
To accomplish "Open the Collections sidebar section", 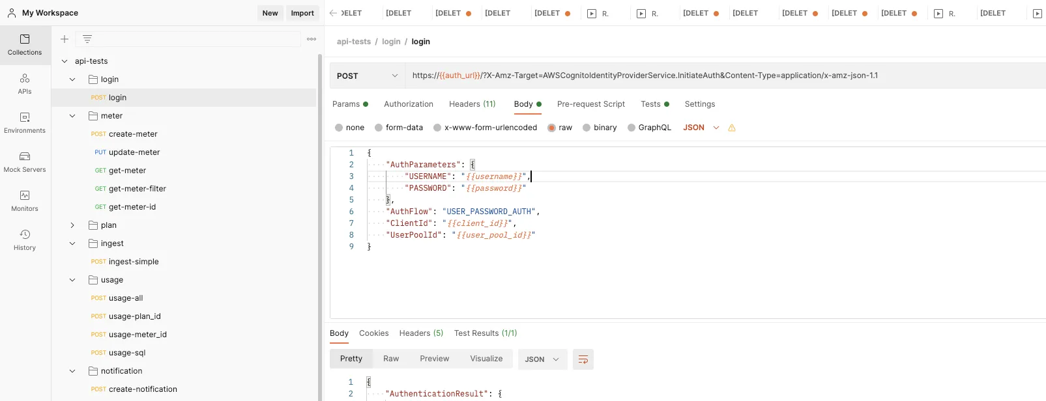I will click(x=25, y=45).
